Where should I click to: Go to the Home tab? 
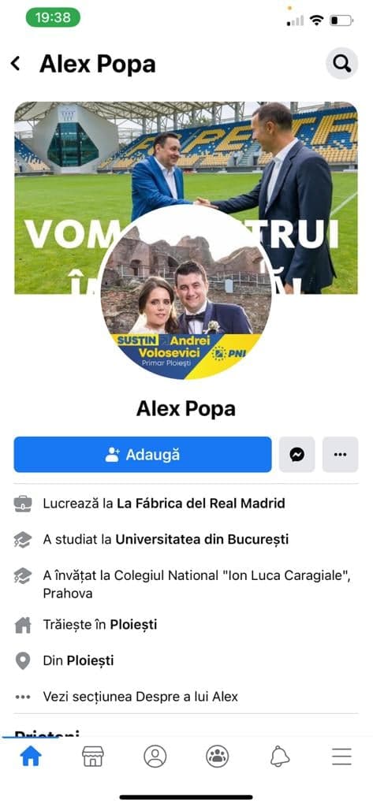tap(31, 757)
